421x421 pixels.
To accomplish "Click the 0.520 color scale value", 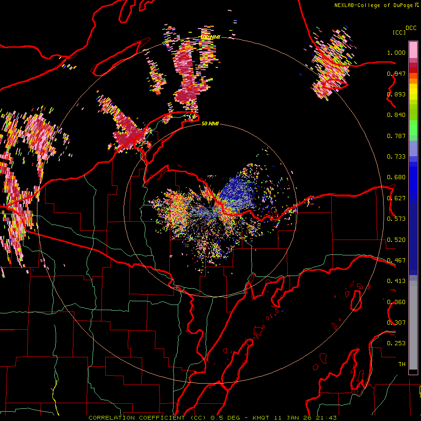I will pyautogui.click(x=396, y=240).
